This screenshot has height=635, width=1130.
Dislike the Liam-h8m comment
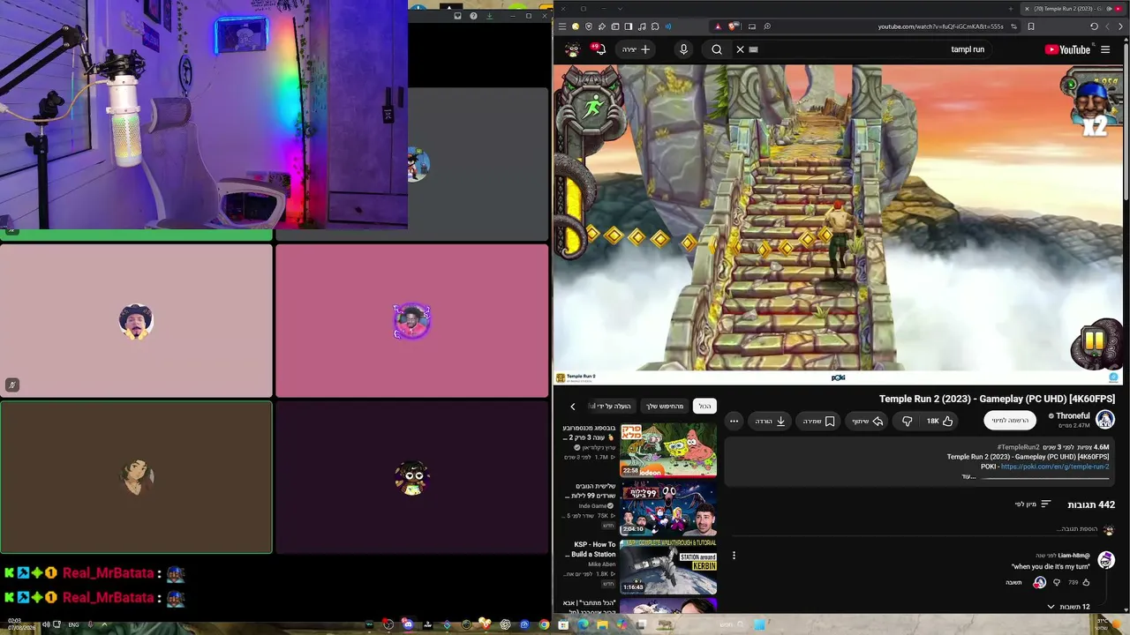pos(1057,582)
